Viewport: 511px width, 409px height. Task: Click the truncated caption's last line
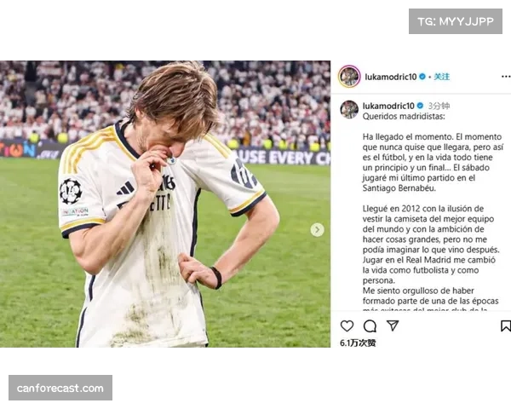425,308
